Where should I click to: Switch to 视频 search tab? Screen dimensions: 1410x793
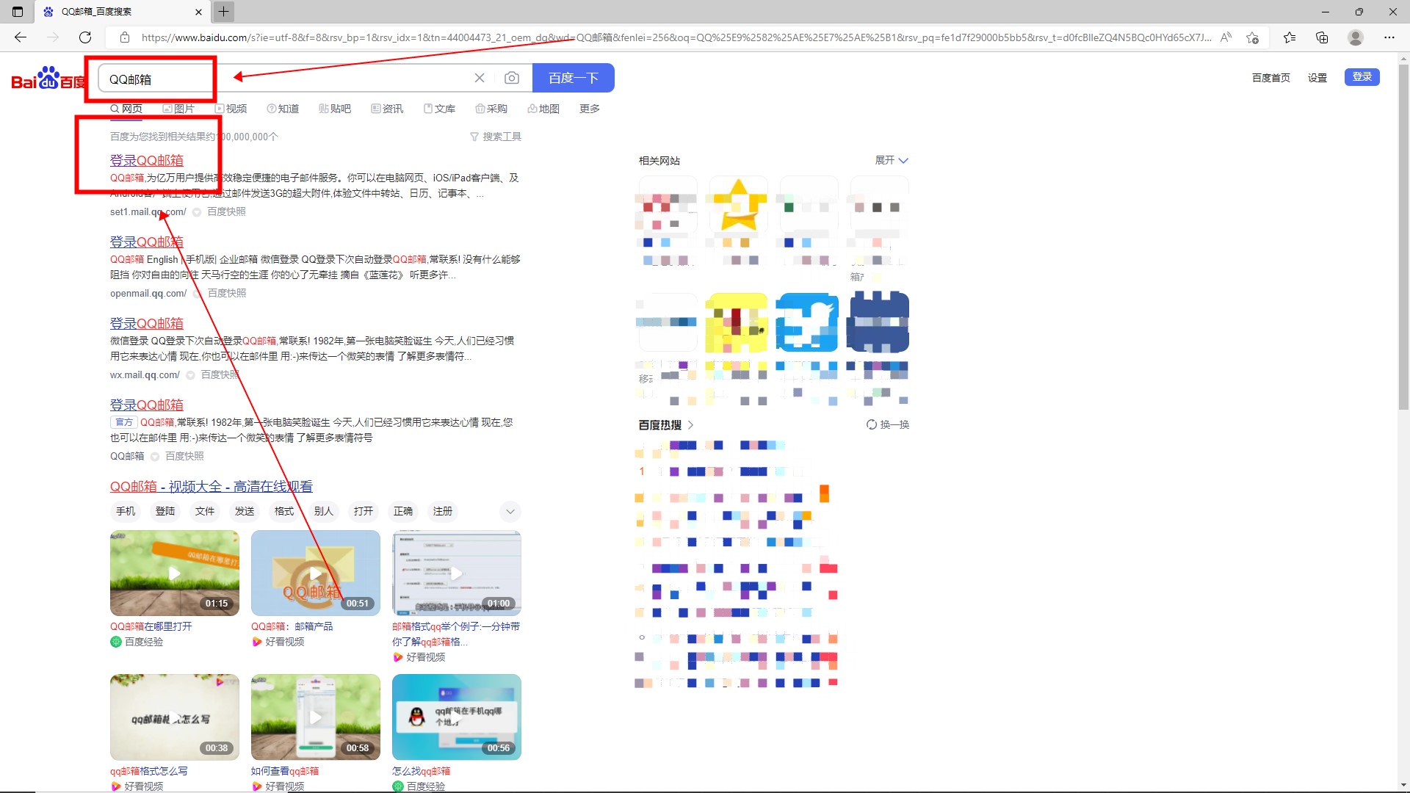pyautogui.click(x=231, y=109)
